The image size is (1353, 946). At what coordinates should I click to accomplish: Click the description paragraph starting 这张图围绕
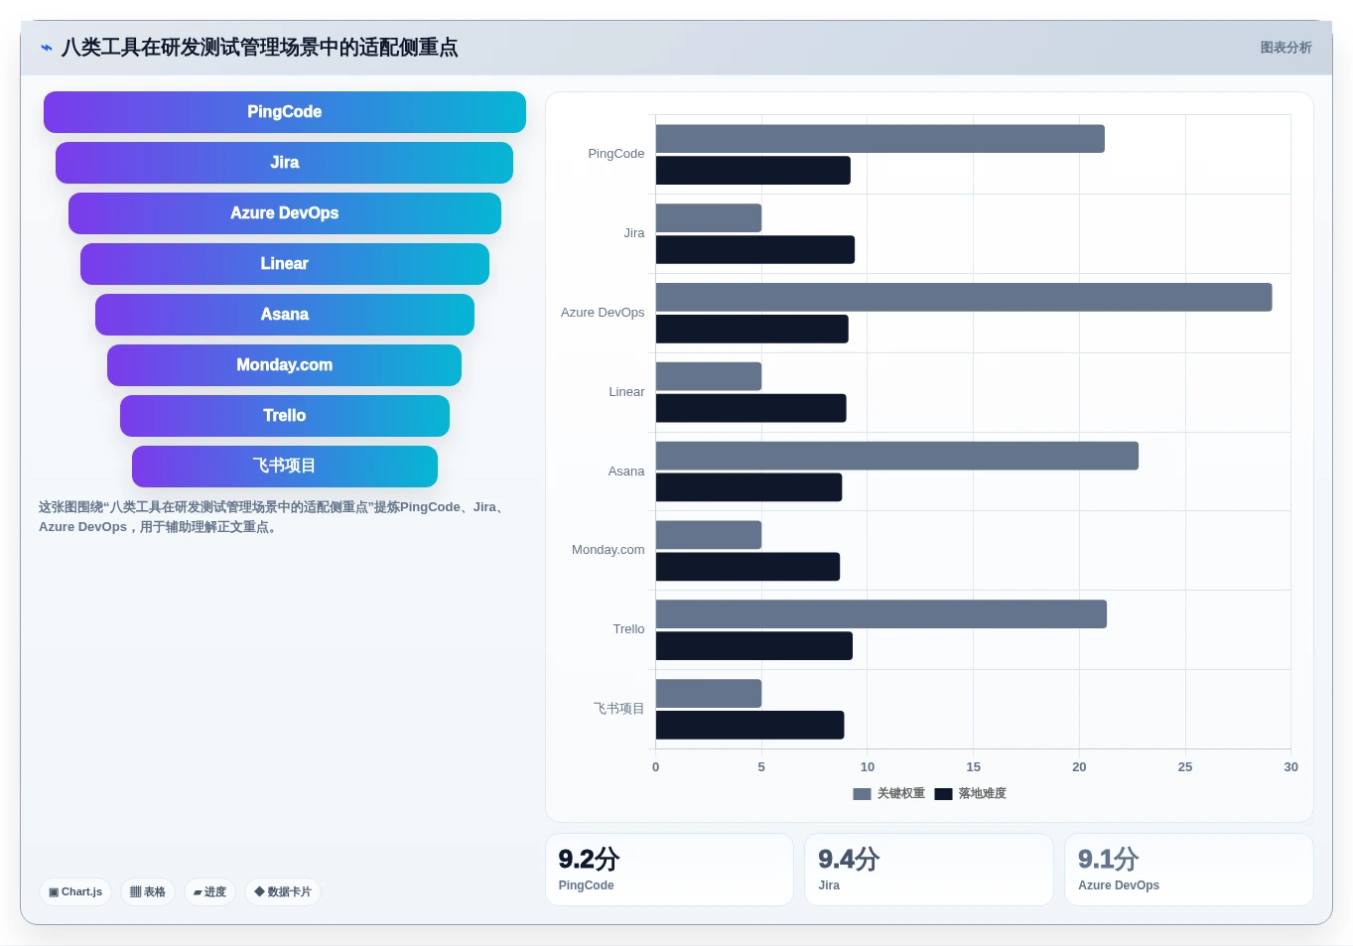[x=274, y=517]
